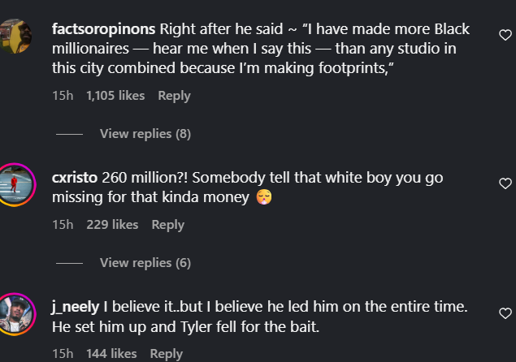
Task: Open 15h timestamp on j_neely's comment
Action: 63,354
